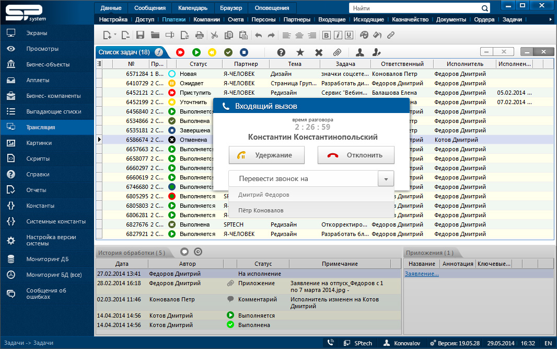Viewport: 557px width, 349px height.
Task: Click the paperclip attachment icon
Action: [x=337, y=52]
